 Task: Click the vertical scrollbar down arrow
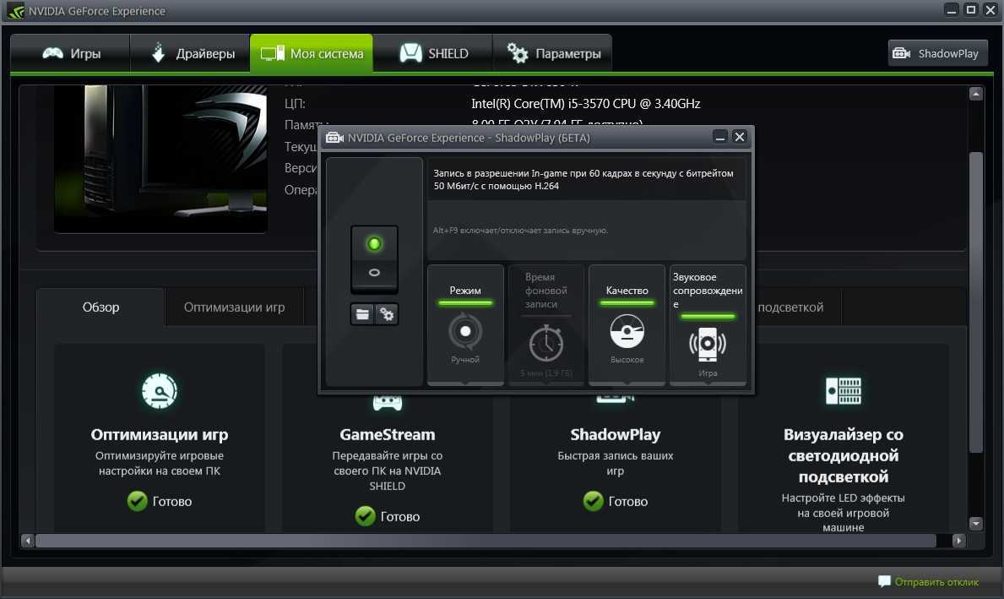pyautogui.click(x=976, y=524)
